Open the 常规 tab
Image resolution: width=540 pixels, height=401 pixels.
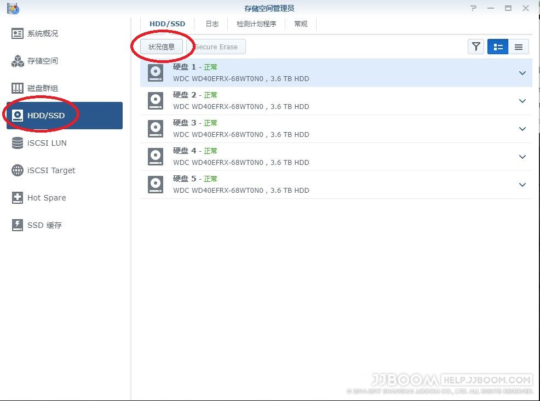pyautogui.click(x=301, y=24)
